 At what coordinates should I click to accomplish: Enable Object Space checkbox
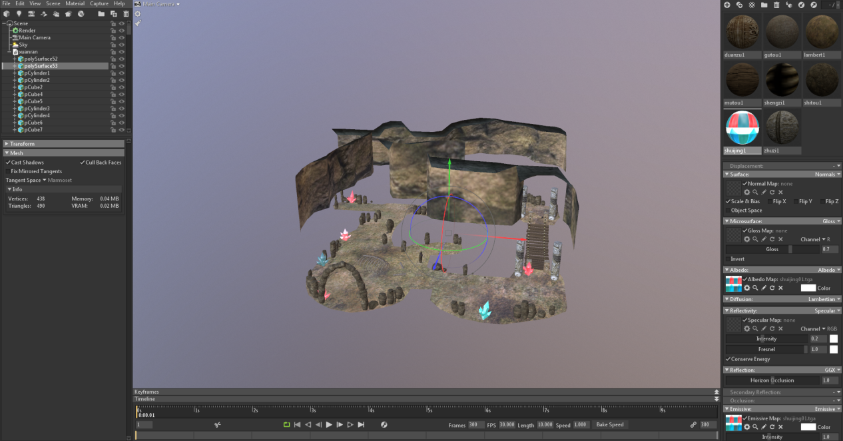[x=728, y=211]
